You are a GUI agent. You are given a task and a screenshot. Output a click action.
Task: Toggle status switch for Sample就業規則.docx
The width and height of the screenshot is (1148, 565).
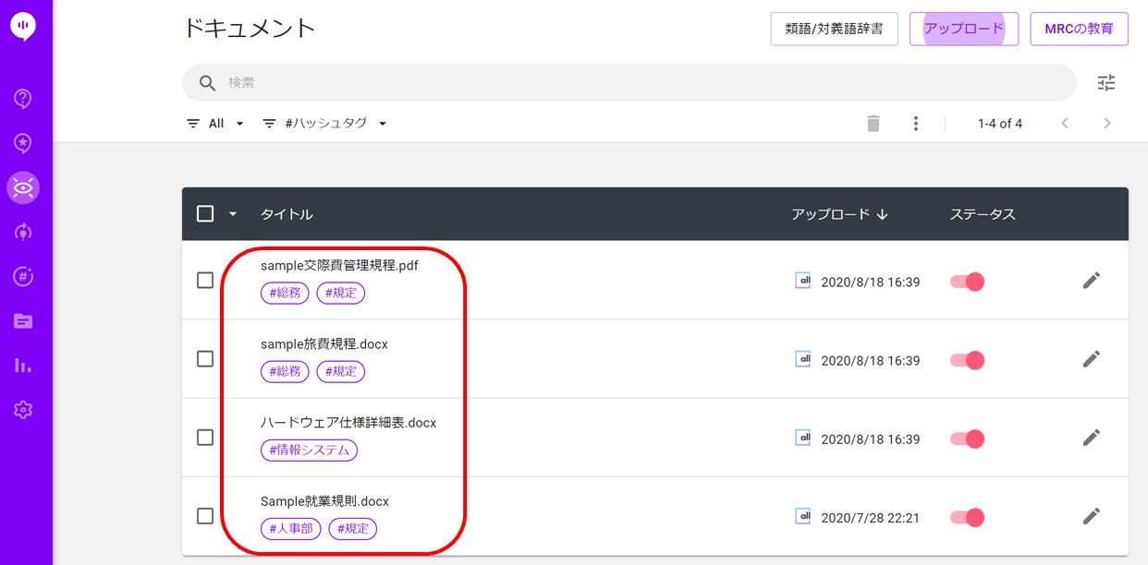coord(968,517)
